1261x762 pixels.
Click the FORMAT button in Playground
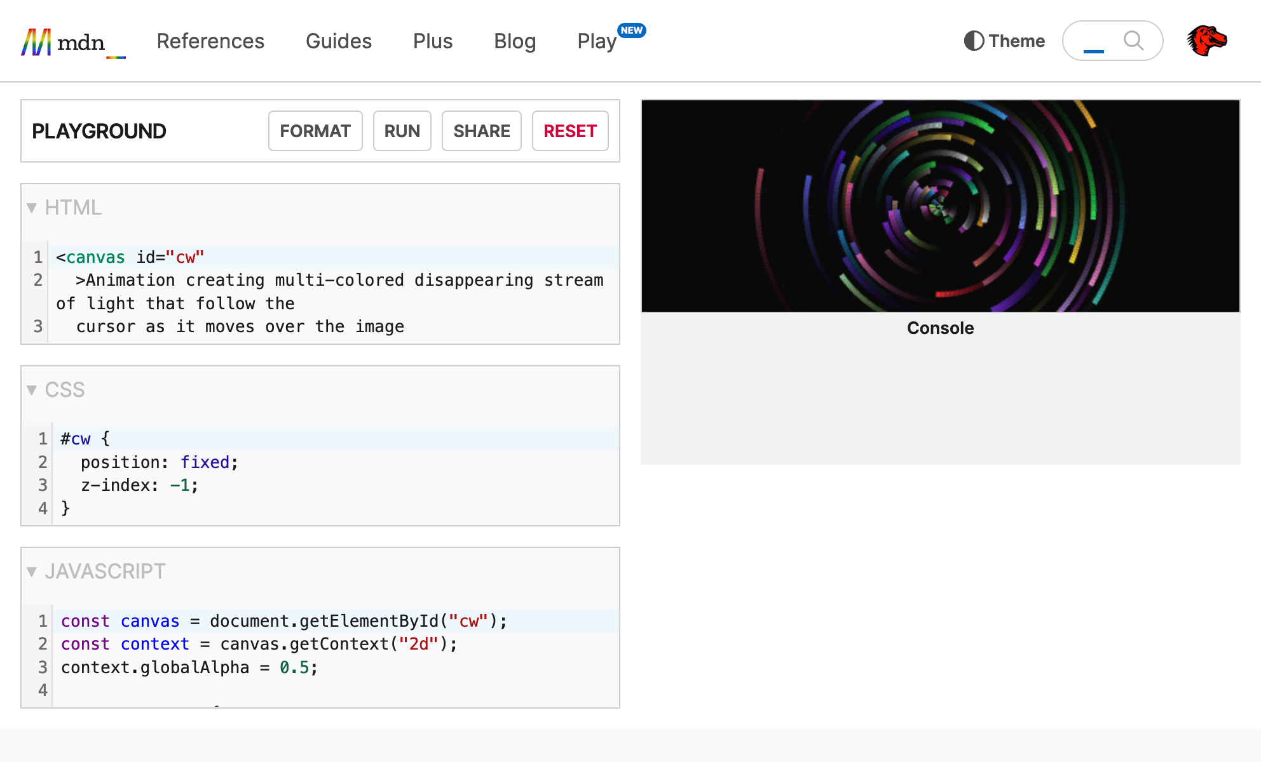[x=315, y=130]
